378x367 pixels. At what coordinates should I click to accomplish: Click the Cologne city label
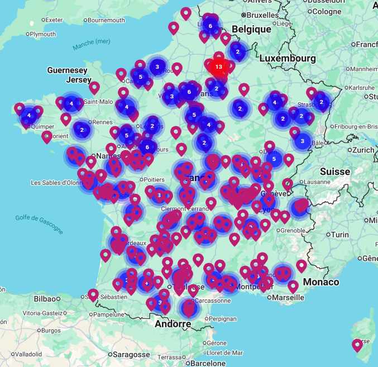[x=327, y=12]
